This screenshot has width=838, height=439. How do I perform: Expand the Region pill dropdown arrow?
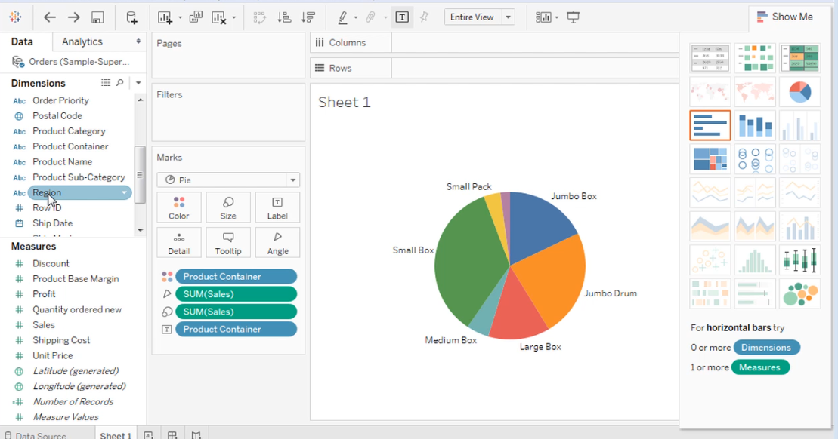[124, 192]
